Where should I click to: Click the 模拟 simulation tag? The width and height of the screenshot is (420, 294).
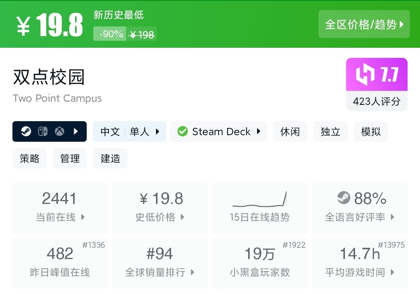coord(371,131)
